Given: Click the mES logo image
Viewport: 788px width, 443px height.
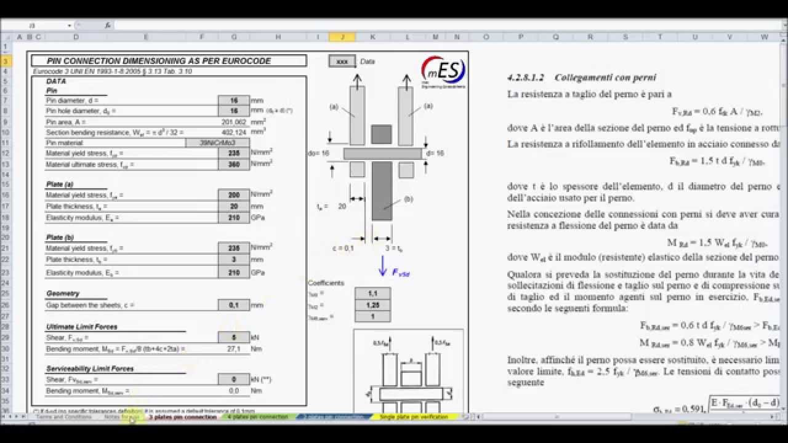Looking at the screenshot, I should (x=443, y=71).
